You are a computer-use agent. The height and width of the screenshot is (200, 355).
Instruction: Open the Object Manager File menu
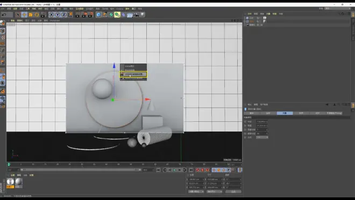pos(250,14)
